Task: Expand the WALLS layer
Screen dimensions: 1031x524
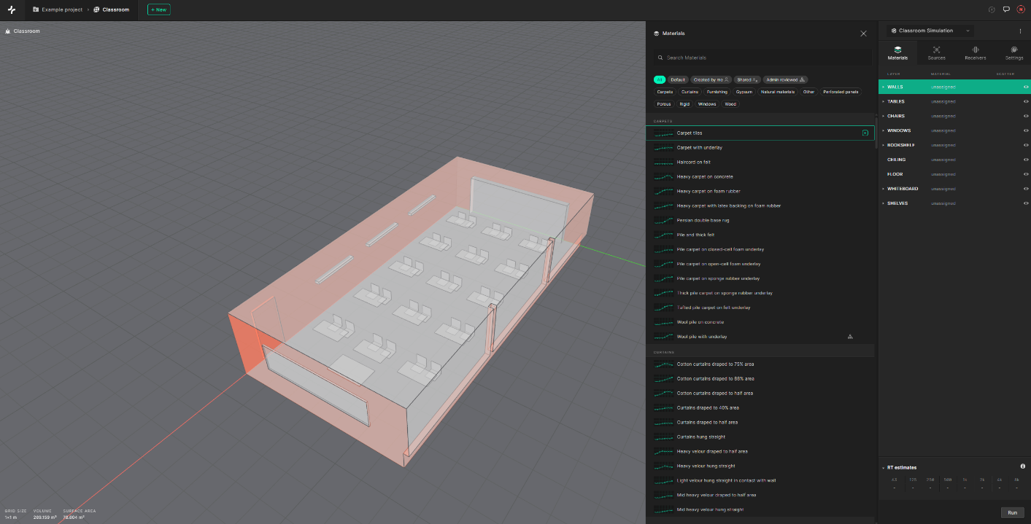Action: (883, 87)
